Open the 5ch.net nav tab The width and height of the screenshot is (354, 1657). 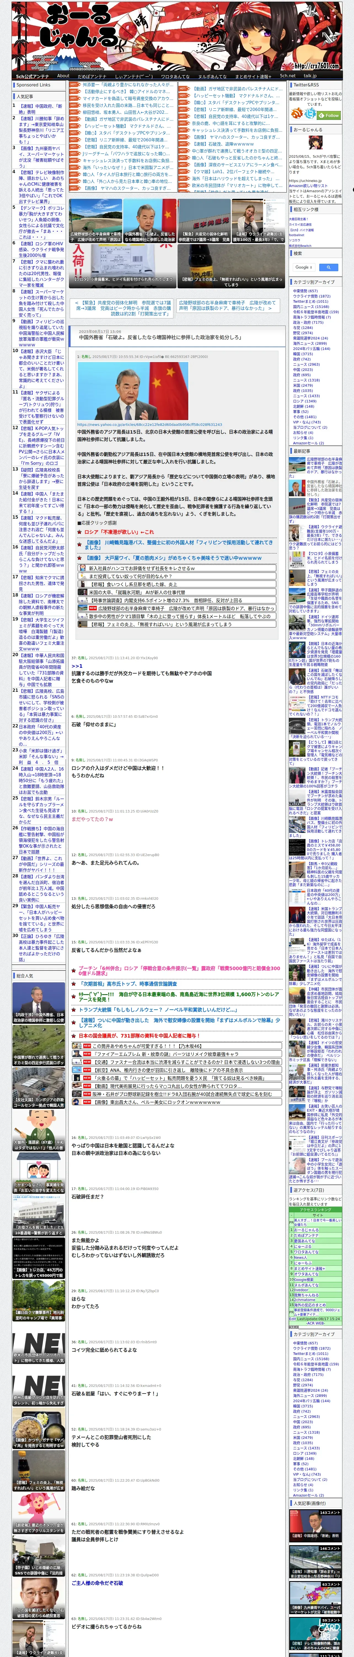tap(287, 76)
